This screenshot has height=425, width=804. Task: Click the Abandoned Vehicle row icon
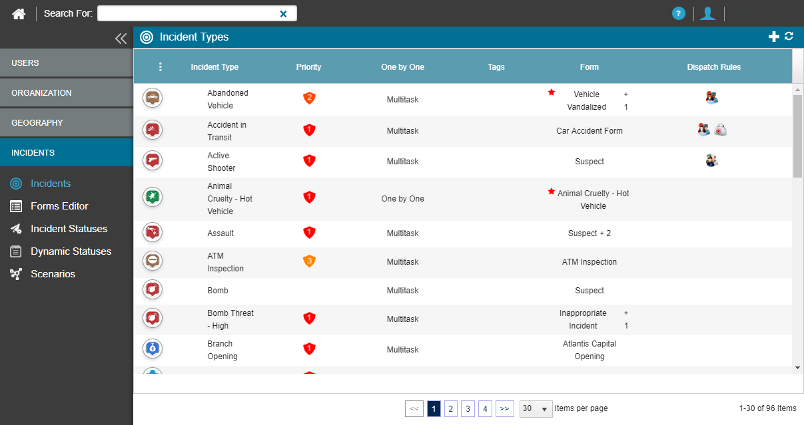pyautogui.click(x=153, y=98)
